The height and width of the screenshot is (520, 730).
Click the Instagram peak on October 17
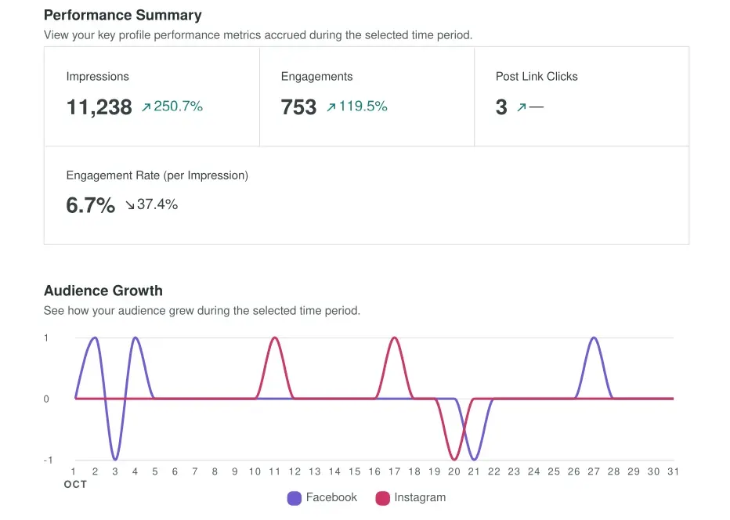(x=394, y=338)
